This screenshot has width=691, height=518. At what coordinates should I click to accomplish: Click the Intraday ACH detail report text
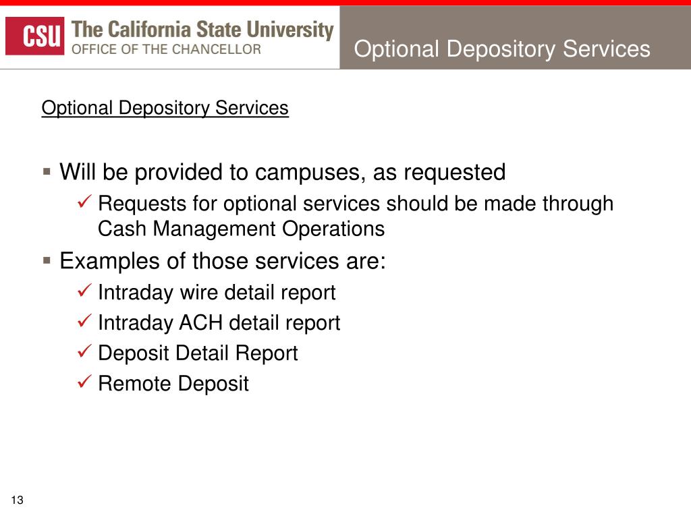[x=219, y=323]
